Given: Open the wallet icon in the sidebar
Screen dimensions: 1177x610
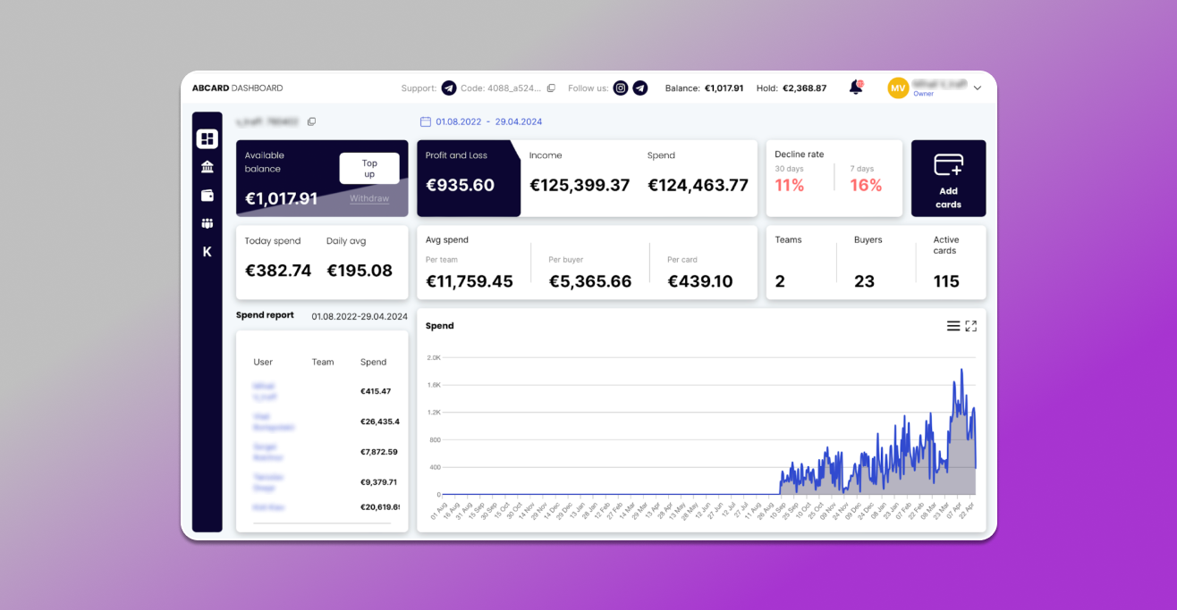Looking at the screenshot, I should 207,195.
